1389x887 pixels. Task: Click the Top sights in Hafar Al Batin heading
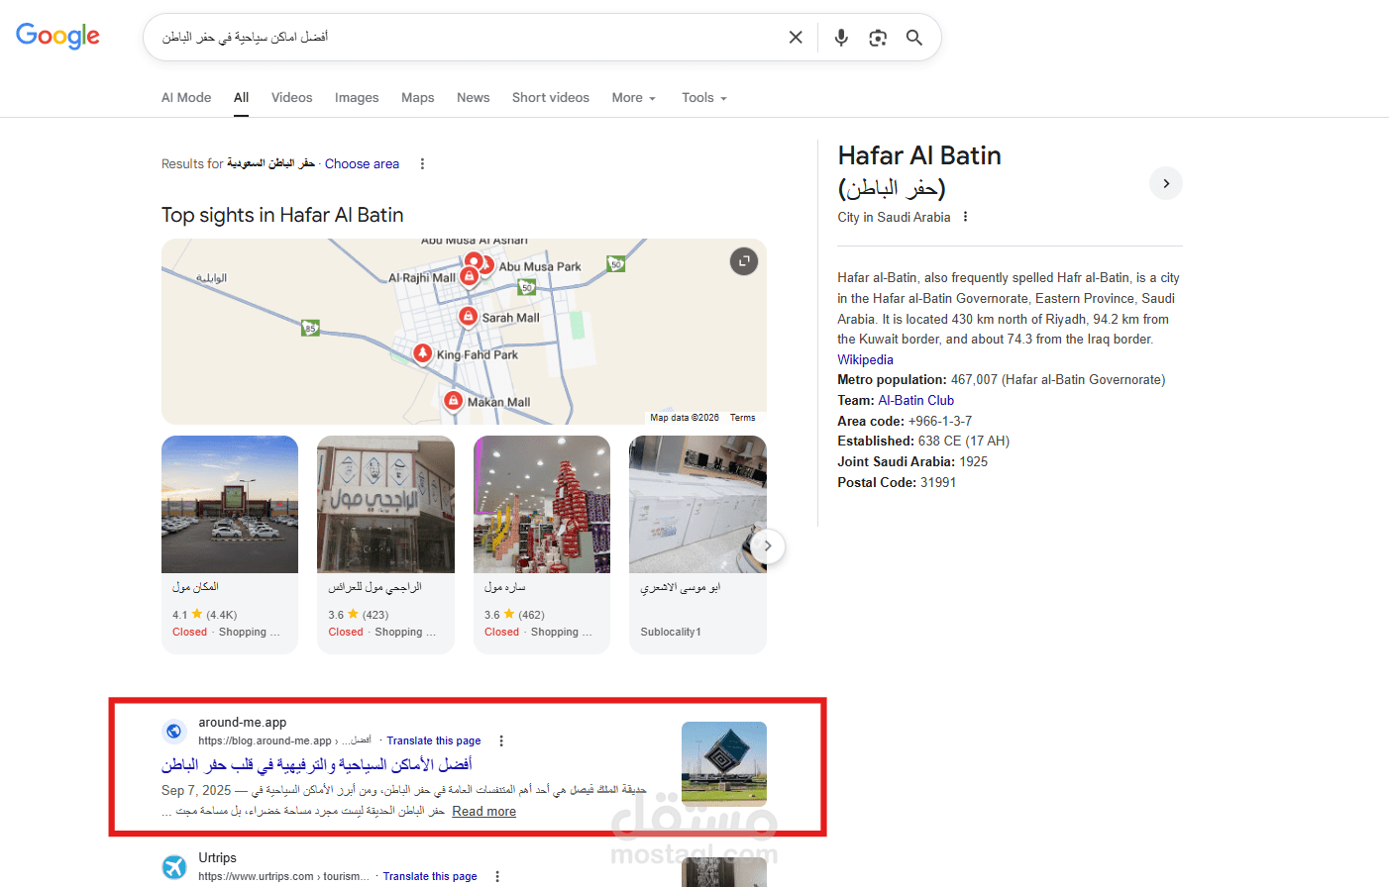tap(282, 215)
